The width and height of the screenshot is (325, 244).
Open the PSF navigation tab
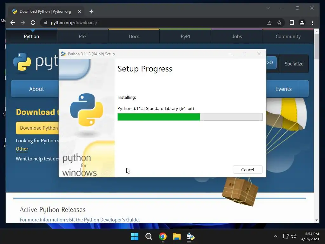(83, 36)
